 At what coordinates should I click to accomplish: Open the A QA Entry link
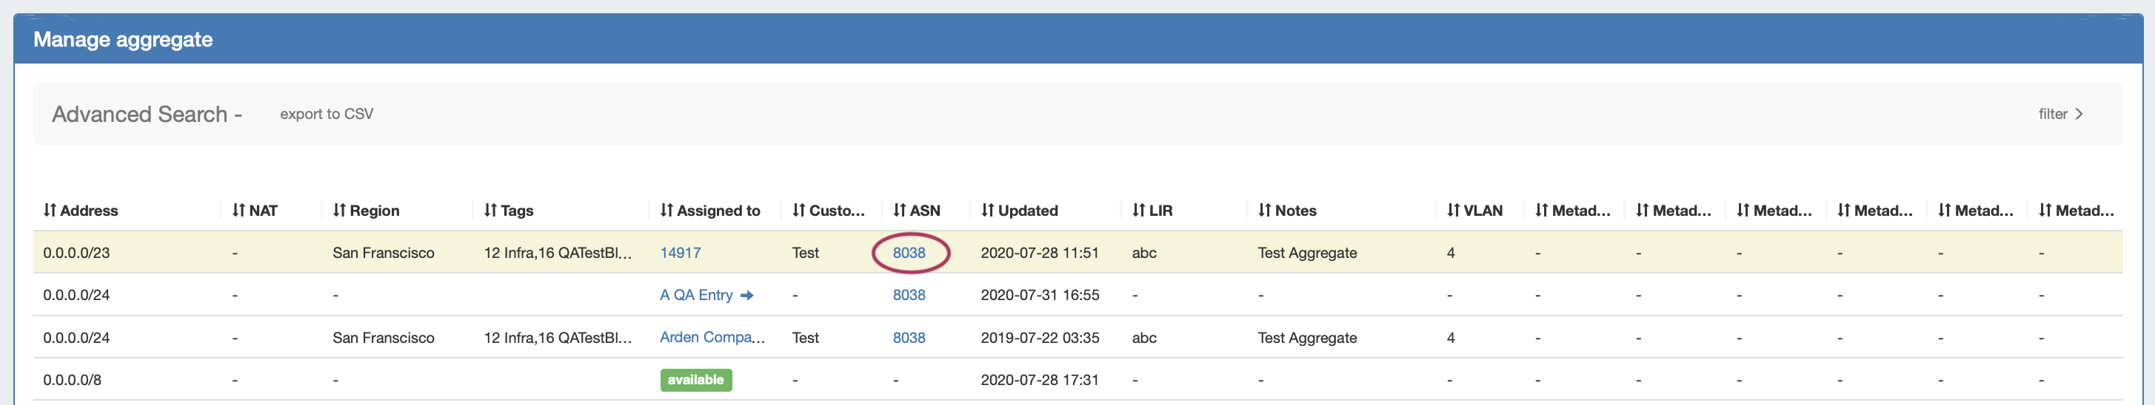coord(696,296)
